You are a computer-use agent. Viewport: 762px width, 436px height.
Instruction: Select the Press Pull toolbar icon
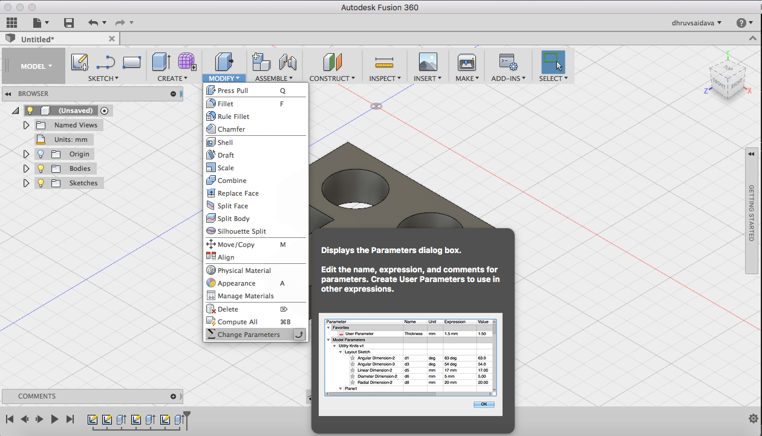click(224, 62)
